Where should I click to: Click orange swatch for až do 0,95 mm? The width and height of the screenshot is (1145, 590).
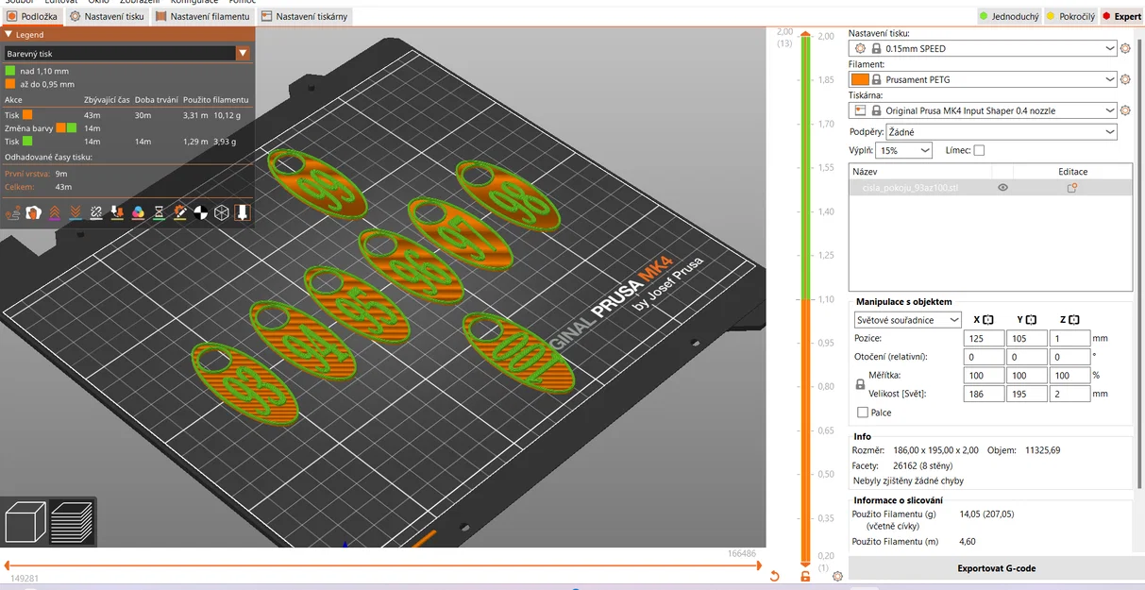coord(10,84)
